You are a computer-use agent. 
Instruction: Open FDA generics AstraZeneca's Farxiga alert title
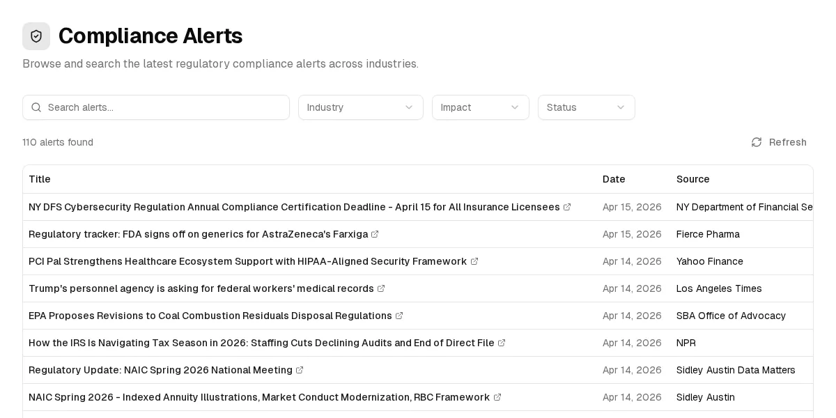198,234
